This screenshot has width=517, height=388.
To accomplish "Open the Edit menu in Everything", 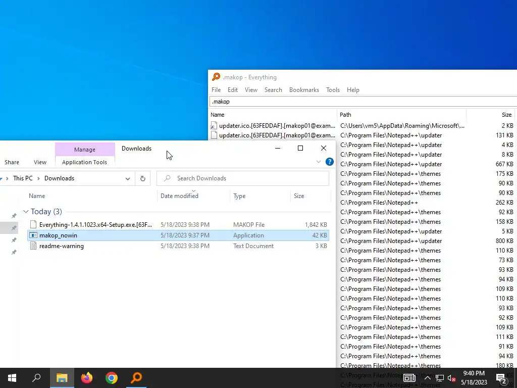I will click(232, 90).
